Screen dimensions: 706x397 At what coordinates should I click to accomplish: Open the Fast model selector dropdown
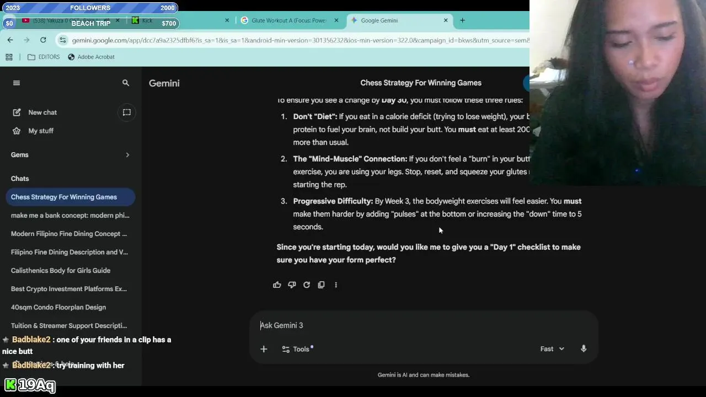coord(552,349)
